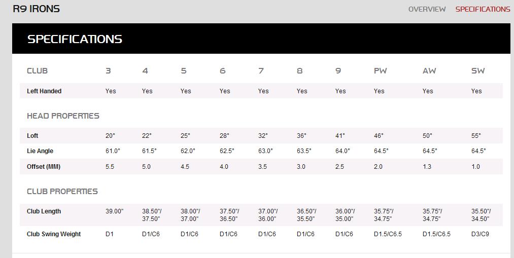This screenshot has width=514, height=258.
Task: Click the 3 iron column header
Action: coord(108,71)
